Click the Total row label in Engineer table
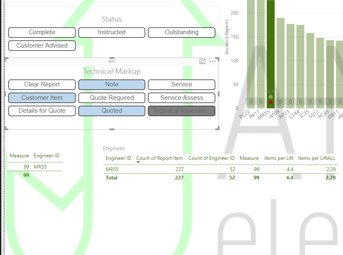Image resolution: width=343 pixels, height=255 pixels. click(x=111, y=178)
